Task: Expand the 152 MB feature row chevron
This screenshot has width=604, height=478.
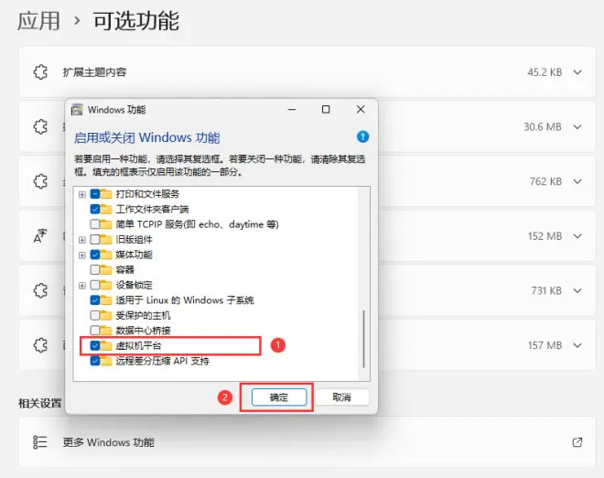Action: pyautogui.click(x=577, y=236)
